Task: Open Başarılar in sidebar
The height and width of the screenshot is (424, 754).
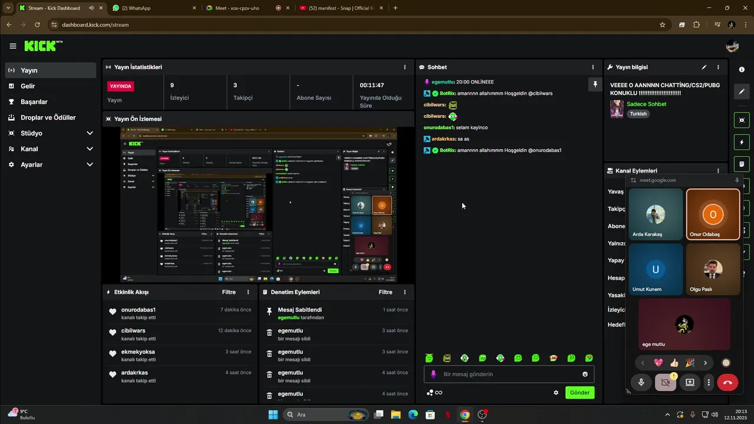Action: pyautogui.click(x=50, y=102)
